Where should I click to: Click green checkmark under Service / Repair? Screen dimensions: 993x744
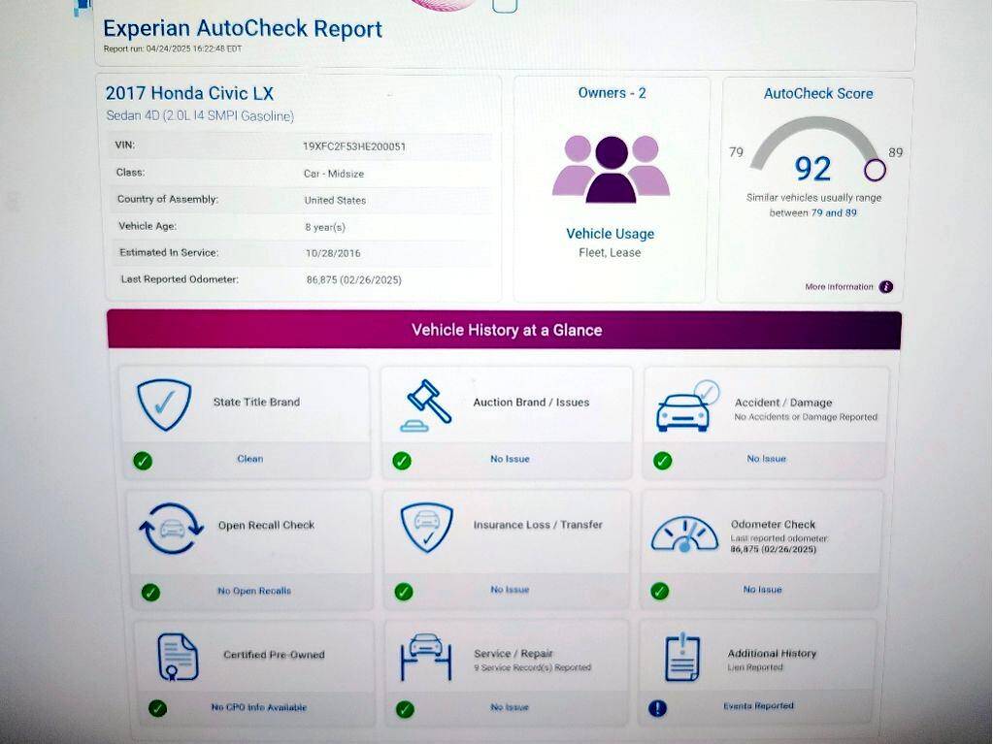point(405,708)
